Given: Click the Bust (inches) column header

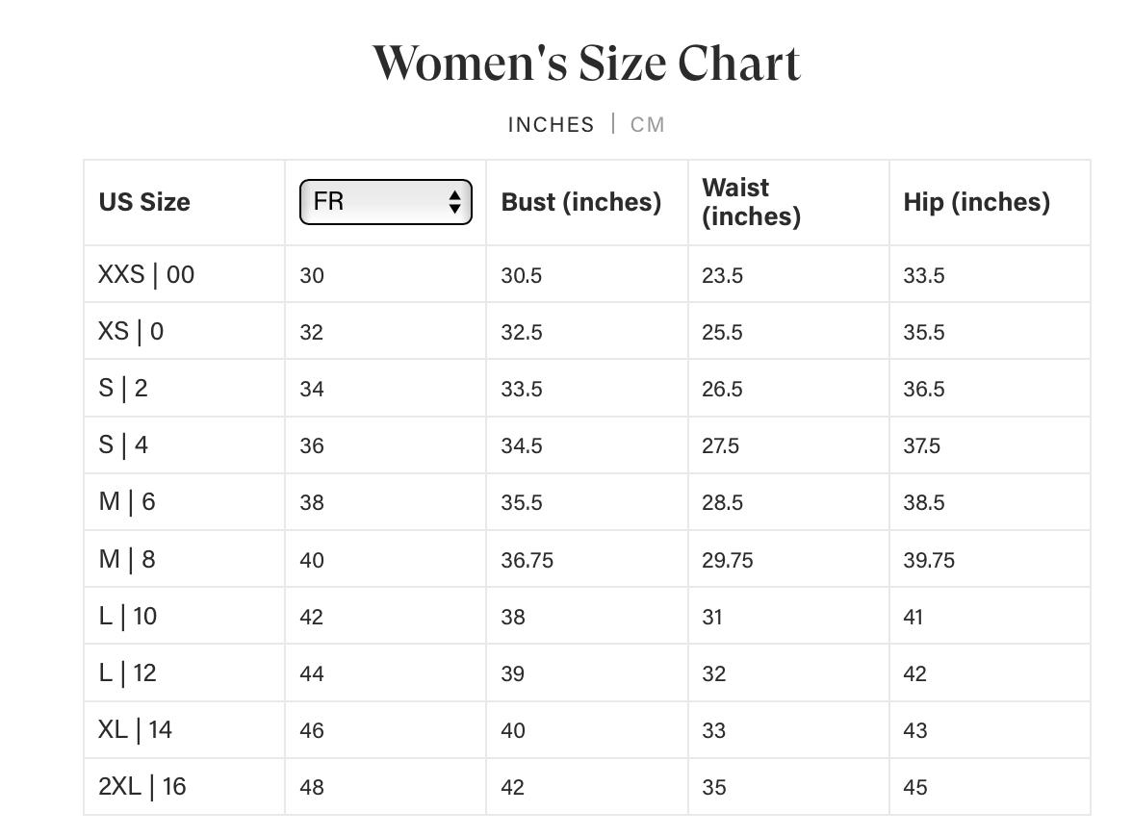Looking at the screenshot, I should click(x=580, y=202).
